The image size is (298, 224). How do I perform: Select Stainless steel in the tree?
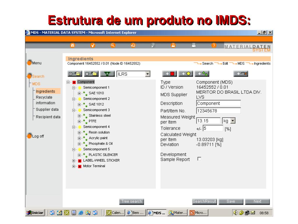100,116
